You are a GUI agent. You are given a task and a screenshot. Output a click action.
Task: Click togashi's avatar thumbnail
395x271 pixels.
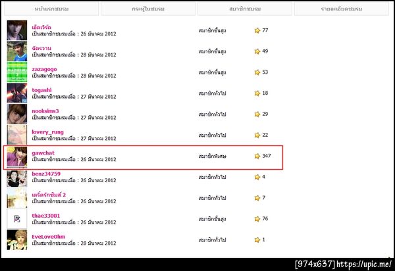tap(17, 93)
